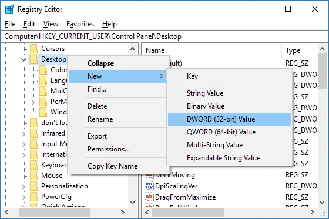This screenshot has height=219, width=329.
Task: Click the DragFromMaximize string value icon
Action: [149, 197]
